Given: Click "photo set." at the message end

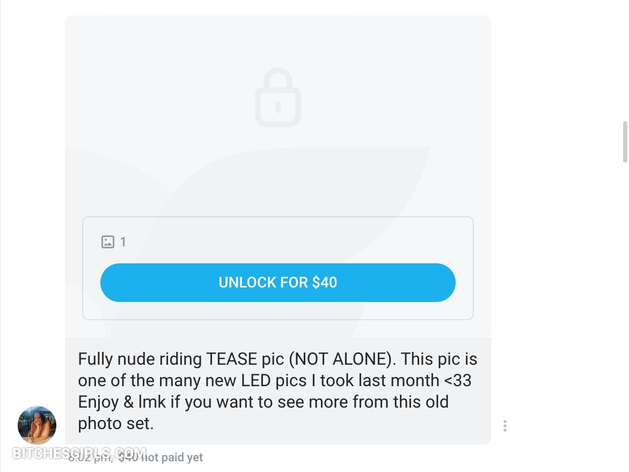Looking at the screenshot, I should click(x=115, y=423).
